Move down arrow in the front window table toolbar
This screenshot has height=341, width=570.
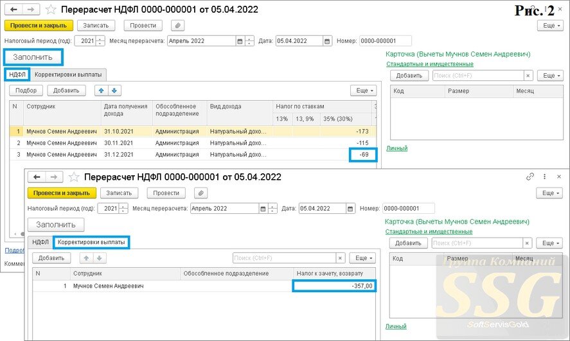(99, 258)
